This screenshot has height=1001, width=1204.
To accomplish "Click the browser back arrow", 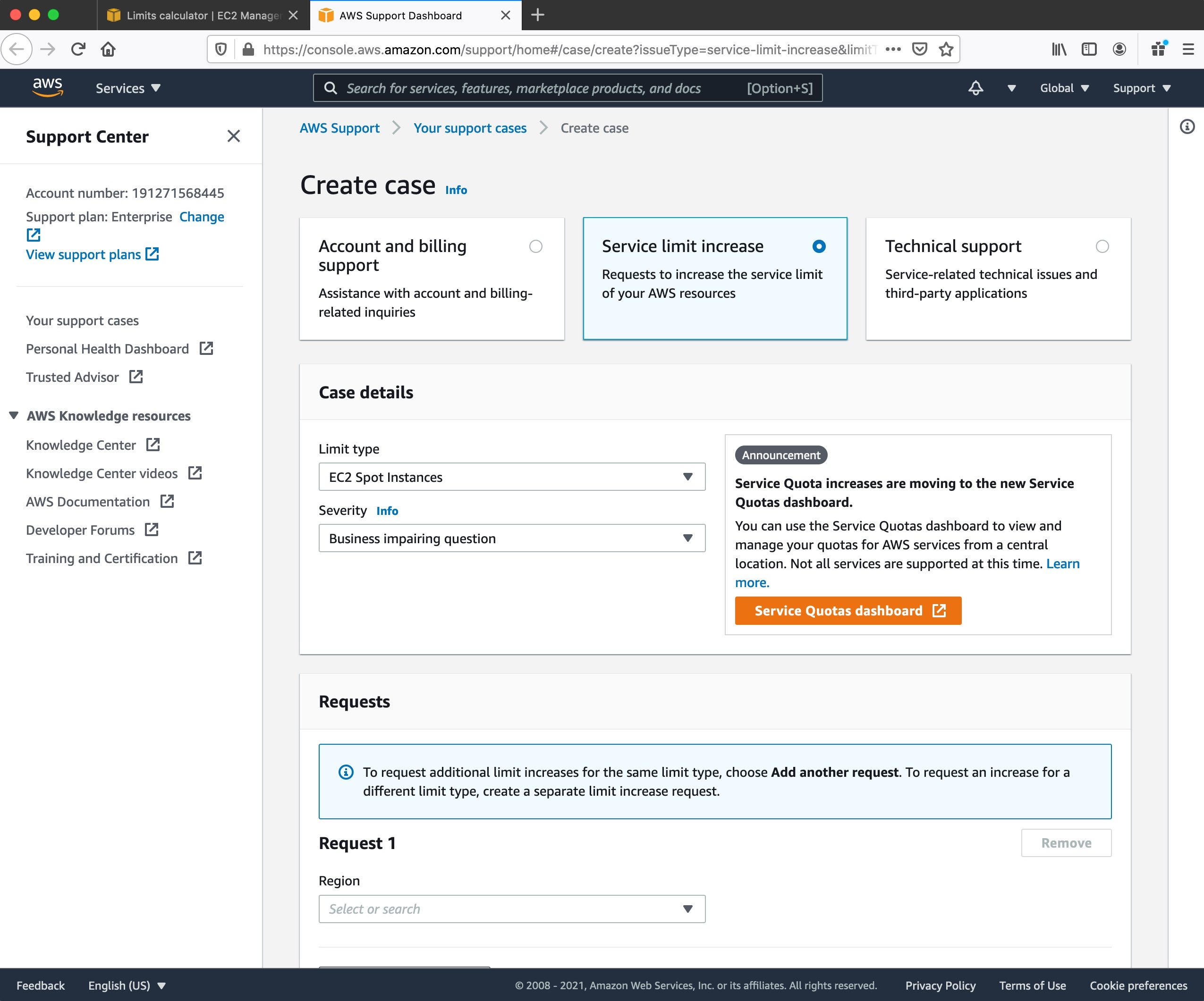I will click(17, 49).
